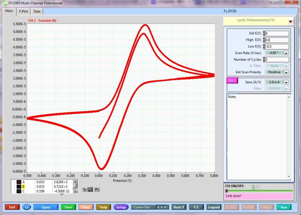Click the red Exit button
Viewport: 301px width, 215px height.
click(12, 207)
